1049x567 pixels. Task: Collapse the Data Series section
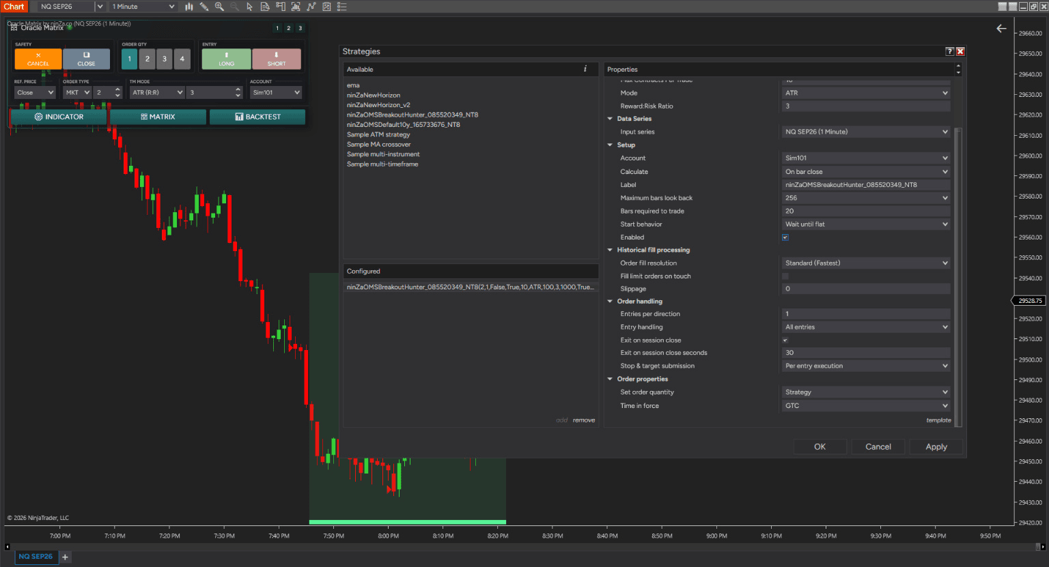(x=610, y=119)
